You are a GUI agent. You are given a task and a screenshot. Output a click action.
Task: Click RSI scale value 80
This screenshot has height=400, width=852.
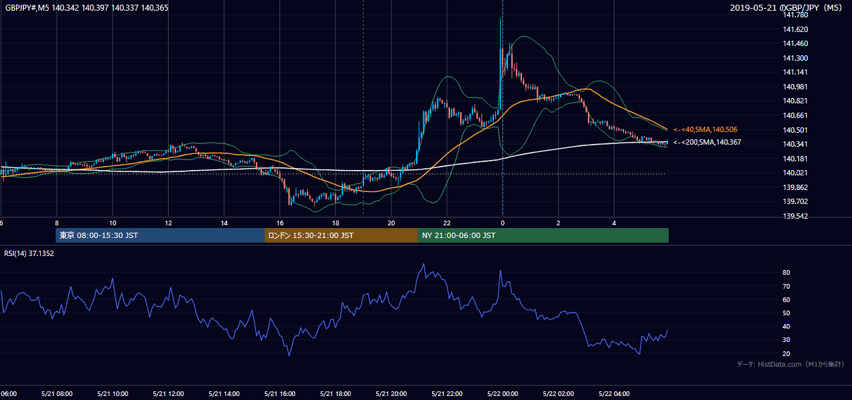787,273
